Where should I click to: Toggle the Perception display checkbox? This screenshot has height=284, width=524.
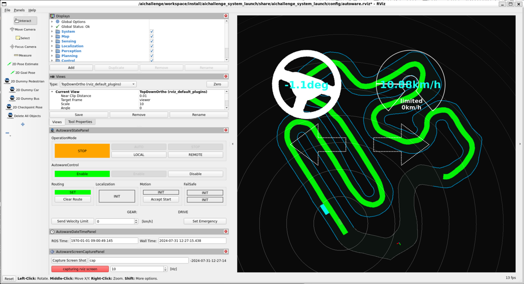click(152, 51)
